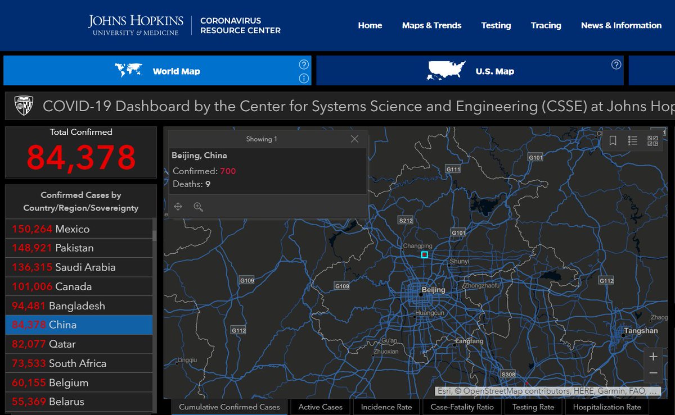
Task: Open the basemap gallery grid icon
Action: [x=653, y=141]
